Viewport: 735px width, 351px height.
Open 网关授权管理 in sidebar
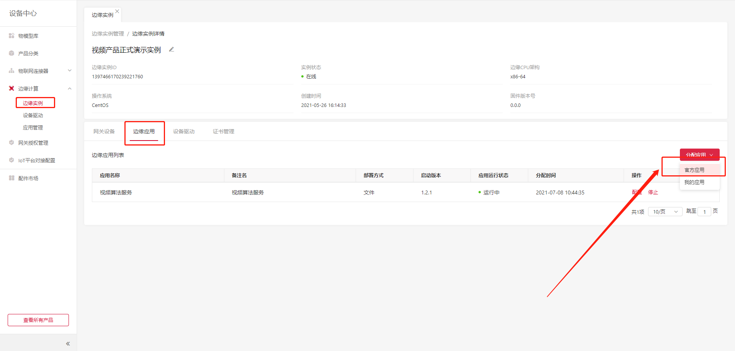tap(33, 143)
